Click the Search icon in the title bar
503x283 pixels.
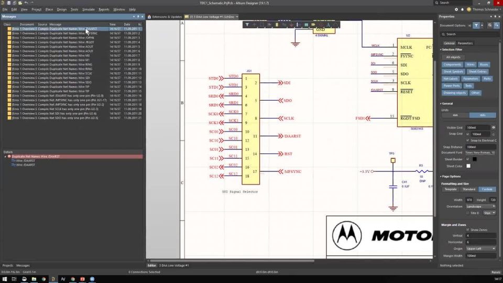437,3
